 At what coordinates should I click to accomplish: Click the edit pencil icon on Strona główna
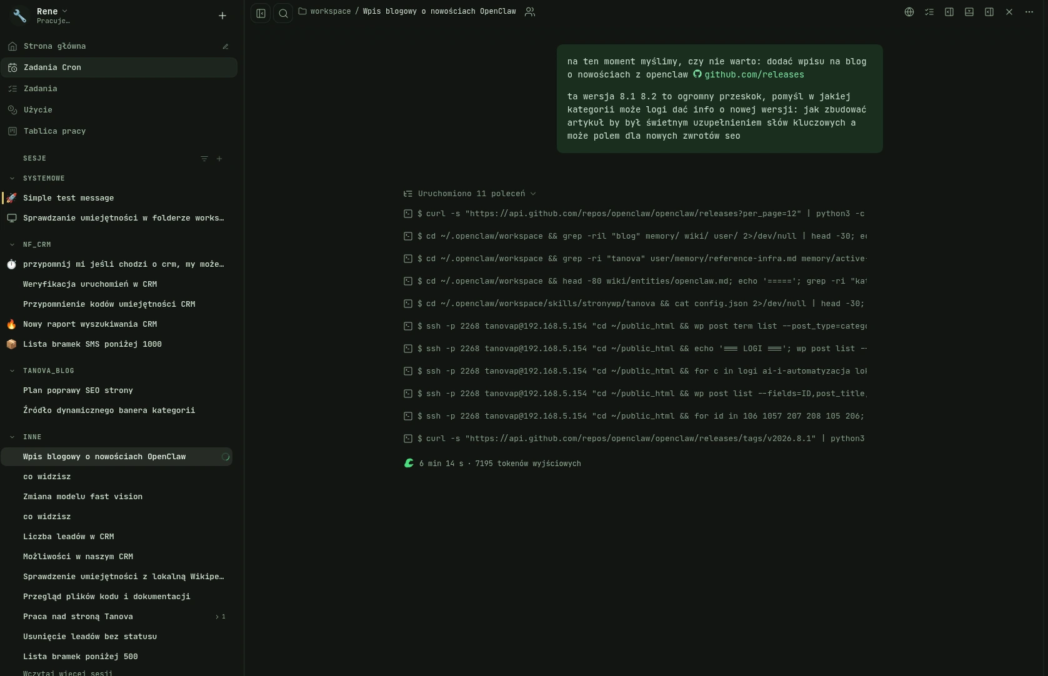(x=226, y=46)
